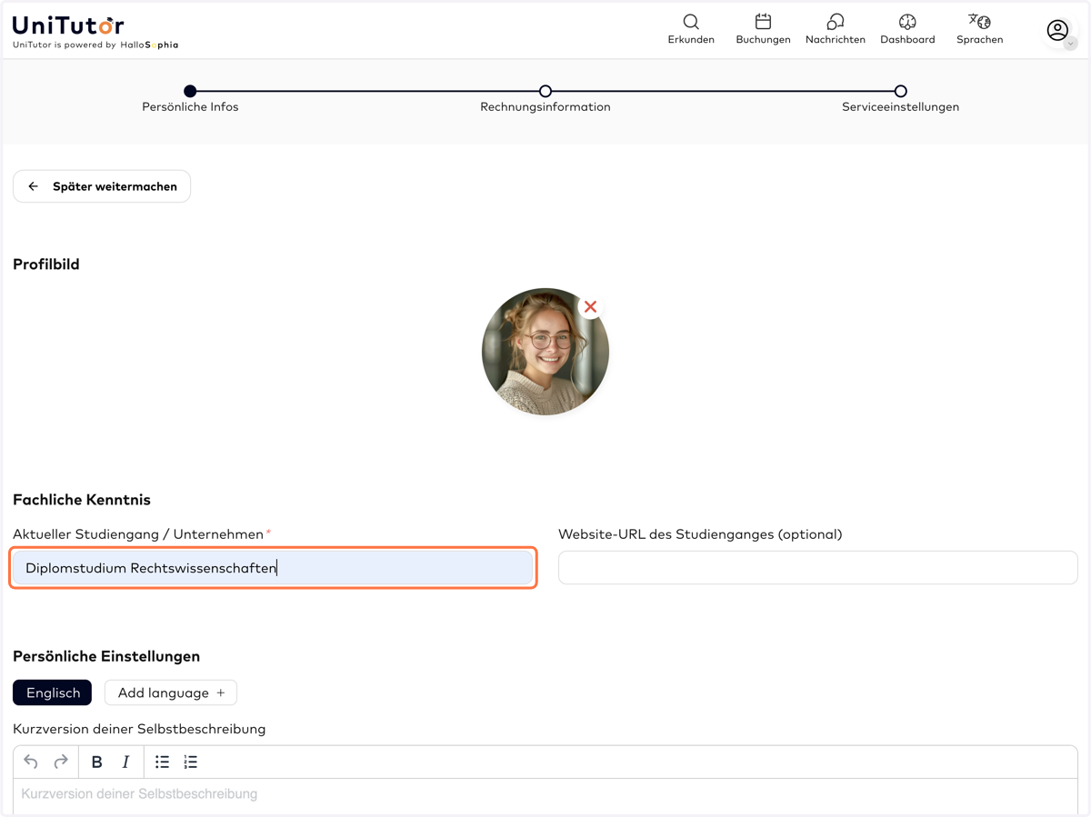
Task: Click Aktueller Studiengang input field
Action: point(273,568)
